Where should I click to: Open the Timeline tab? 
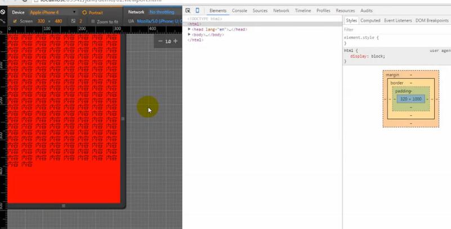[x=303, y=11]
